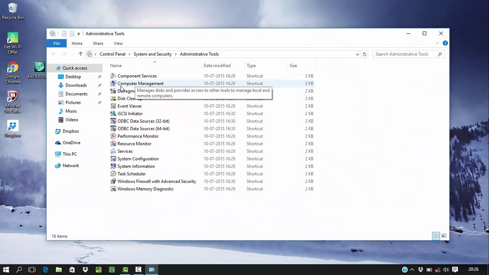Open Music in the navigation pane
Viewport: 489px width, 275px height.
tap(71, 111)
